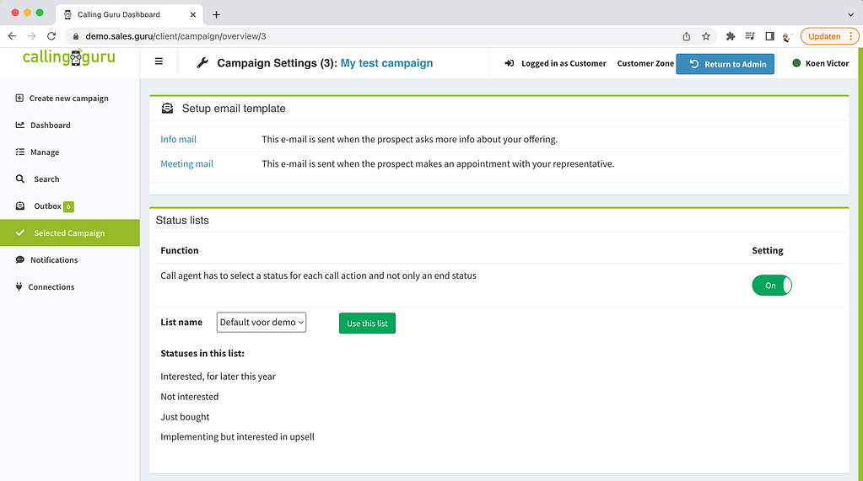This screenshot has height=481, width=863.
Task: Bookmark page with the star icon
Action: click(x=706, y=36)
